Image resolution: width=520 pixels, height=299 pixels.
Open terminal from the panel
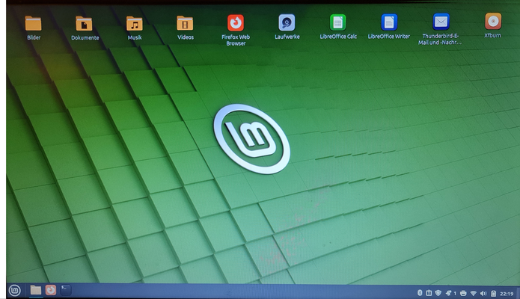(x=66, y=289)
